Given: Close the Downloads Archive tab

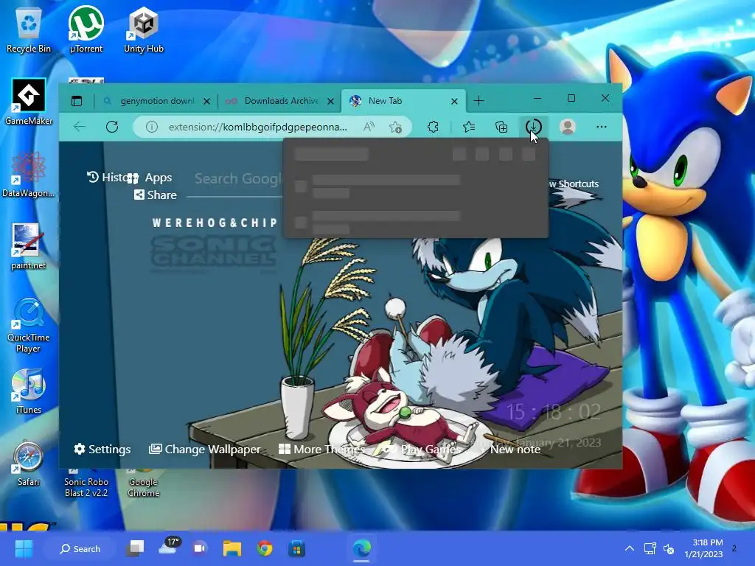Looking at the screenshot, I should (x=330, y=101).
